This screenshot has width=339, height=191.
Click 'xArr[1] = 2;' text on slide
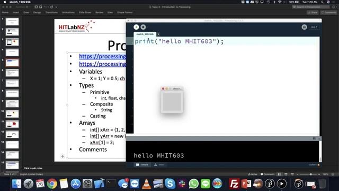click(x=102, y=143)
